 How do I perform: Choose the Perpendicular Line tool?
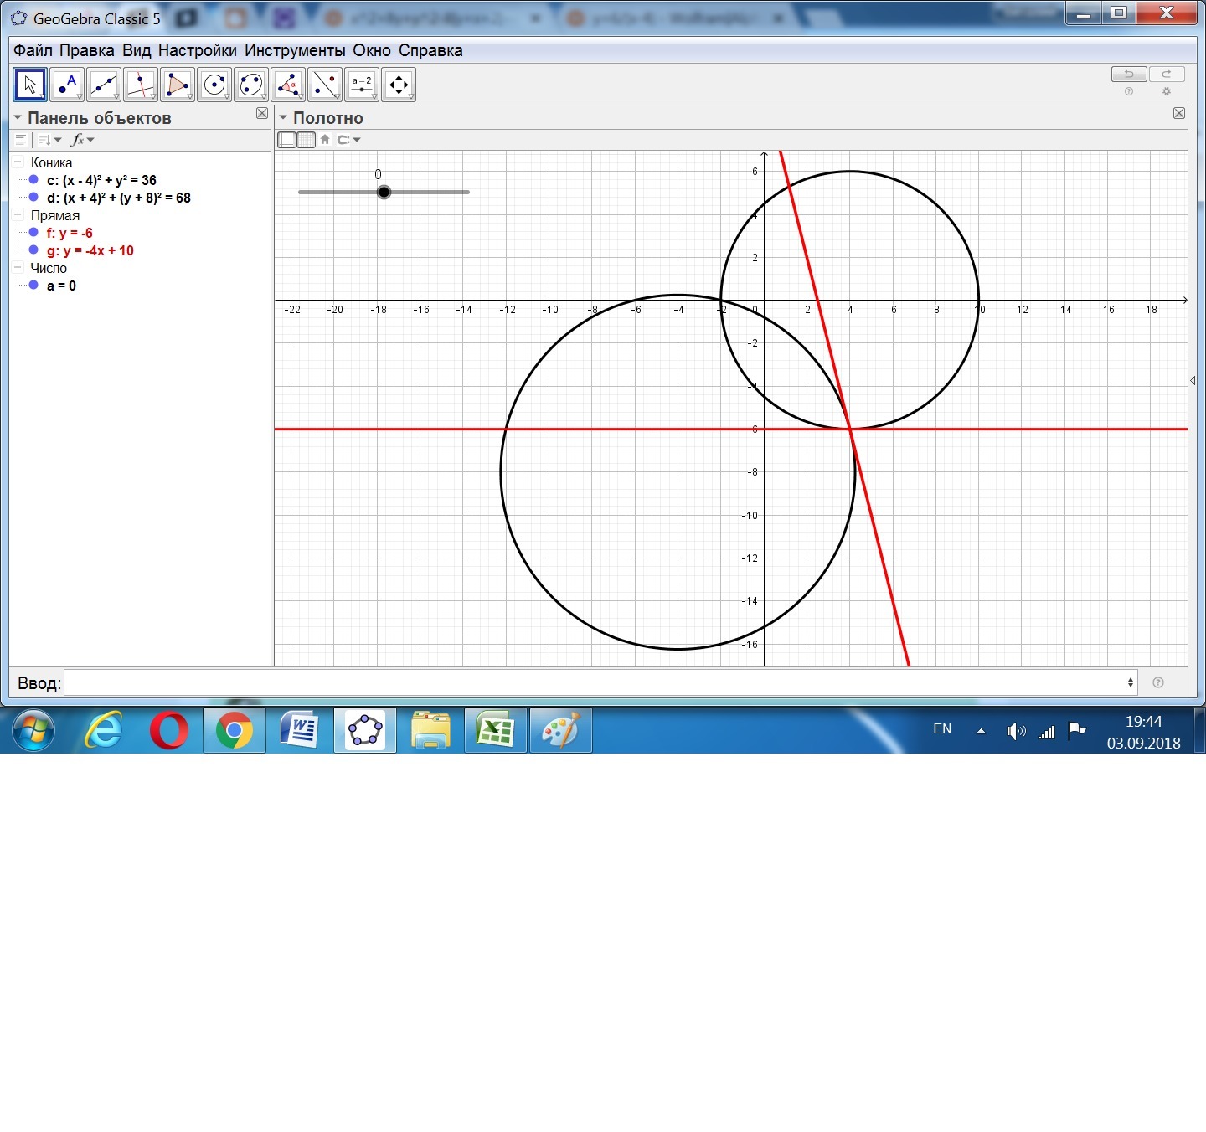point(141,85)
